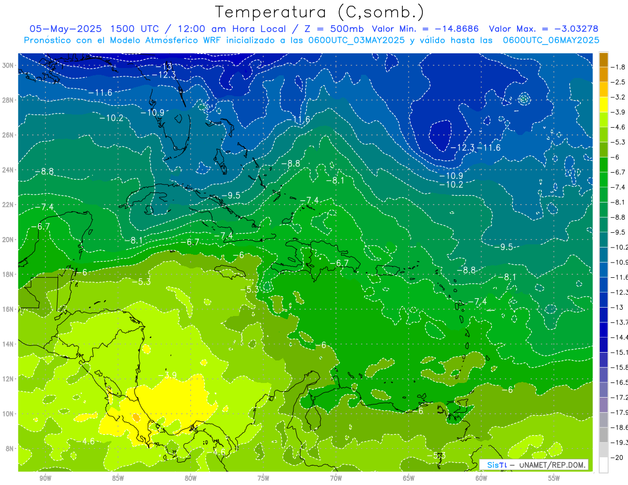
Task: Click the '-1.8' value on the color legend
Action: coord(619,67)
